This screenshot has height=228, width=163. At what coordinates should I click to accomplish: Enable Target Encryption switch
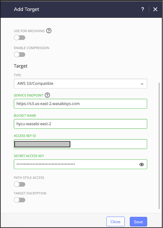[x=20, y=200]
